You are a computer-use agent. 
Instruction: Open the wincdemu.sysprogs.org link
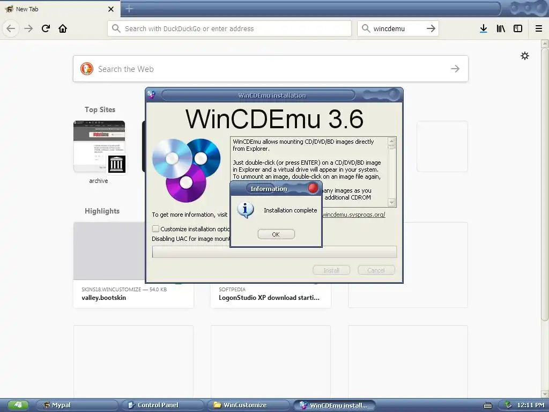pyautogui.click(x=354, y=215)
